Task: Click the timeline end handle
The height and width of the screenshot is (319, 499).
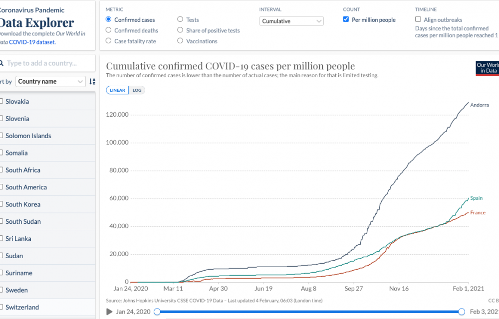Action: [x=462, y=312]
